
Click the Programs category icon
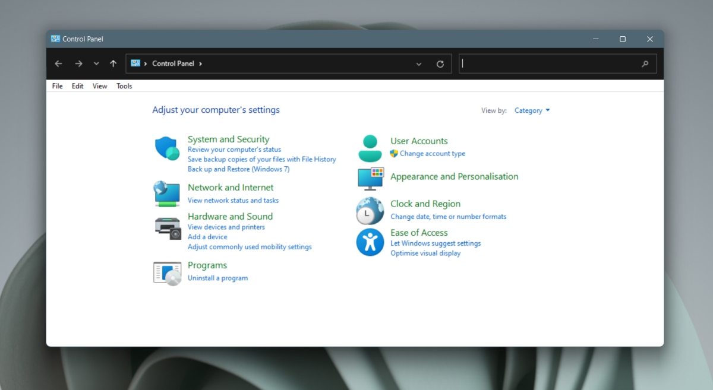click(167, 272)
